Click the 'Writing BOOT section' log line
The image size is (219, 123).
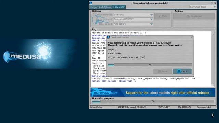[114, 81]
